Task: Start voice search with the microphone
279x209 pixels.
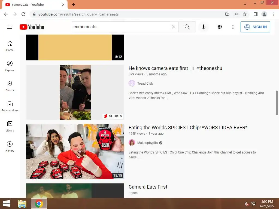Action: [203, 27]
